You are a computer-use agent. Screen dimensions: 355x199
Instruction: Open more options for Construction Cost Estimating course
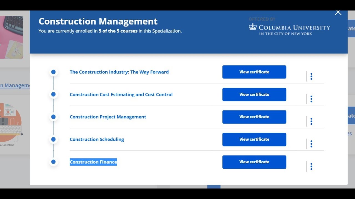coord(311,99)
